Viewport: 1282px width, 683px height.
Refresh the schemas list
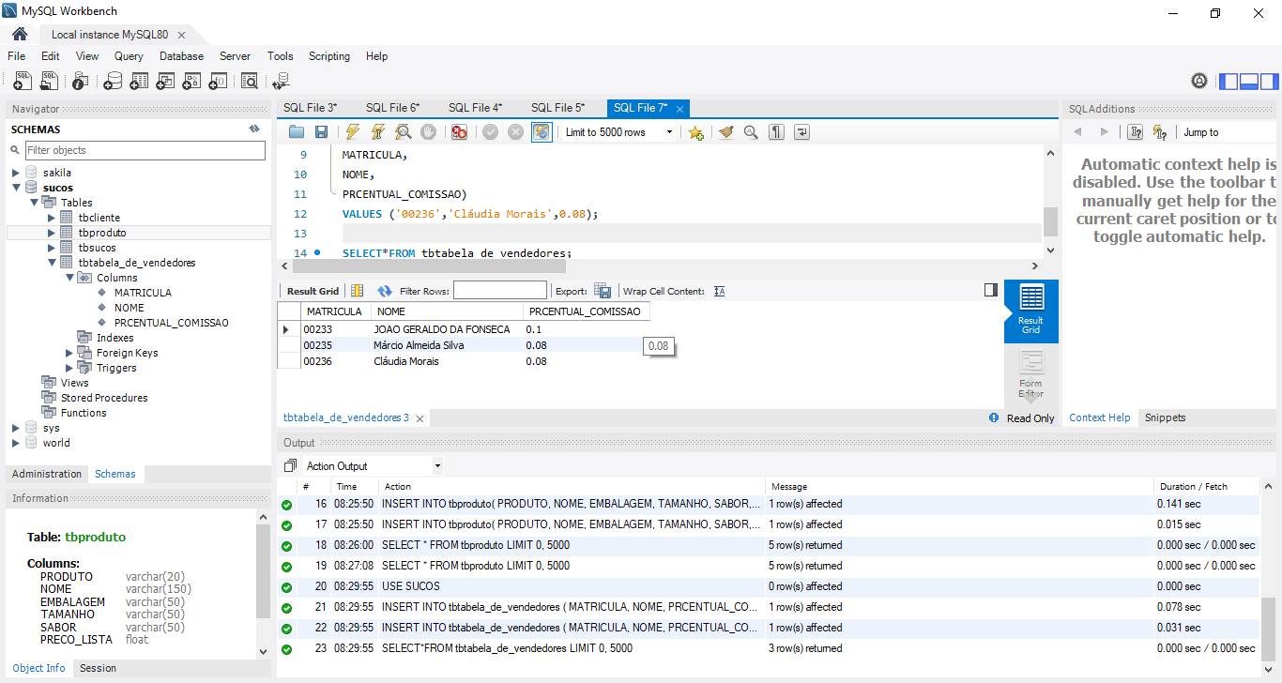[253, 129]
